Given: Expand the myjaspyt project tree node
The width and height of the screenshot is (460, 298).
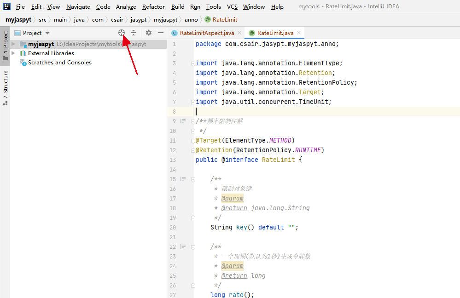Looking at the screenshot, I should (13, 44).
